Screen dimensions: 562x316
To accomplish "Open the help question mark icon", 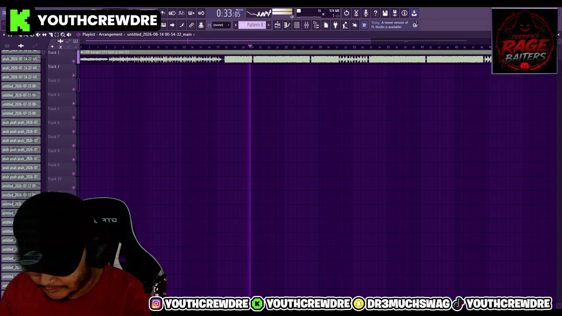I will pyautogui.click(x=375, y=13).
